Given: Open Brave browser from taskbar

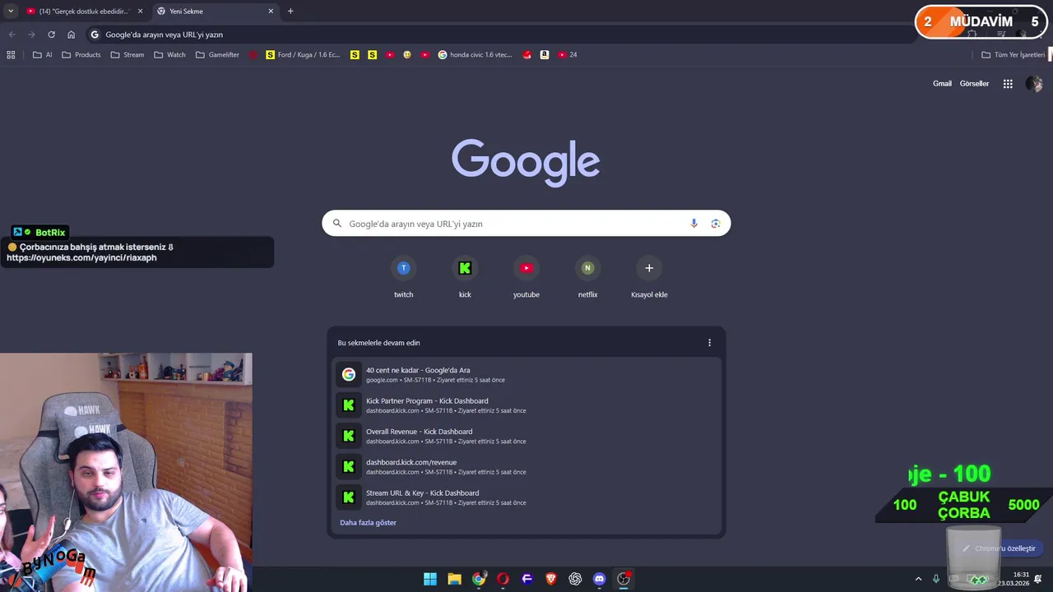Looking at the screenshot, I should pos(551,579).
